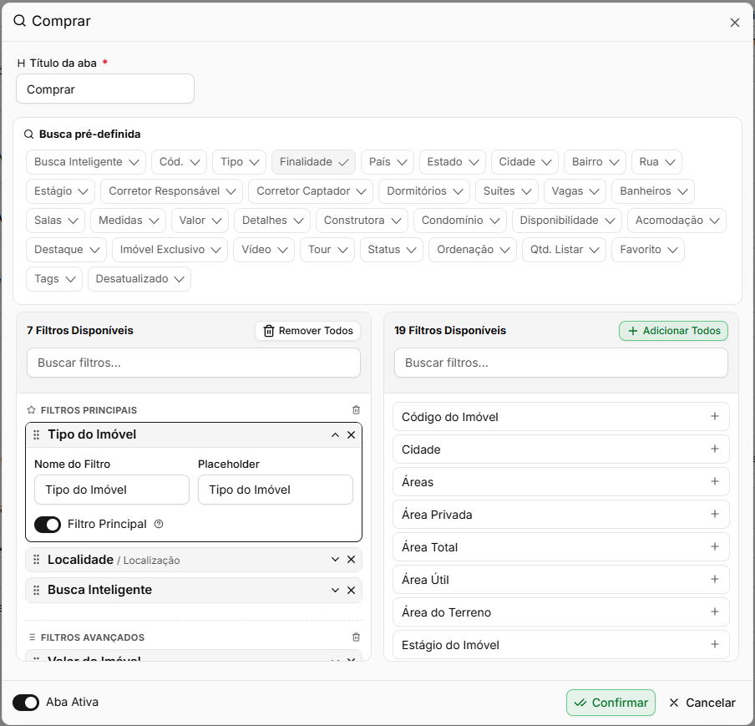Remove the Busca Inteligente filter
The width and height of the screenshot is (755, 726).
pos(351,590)
